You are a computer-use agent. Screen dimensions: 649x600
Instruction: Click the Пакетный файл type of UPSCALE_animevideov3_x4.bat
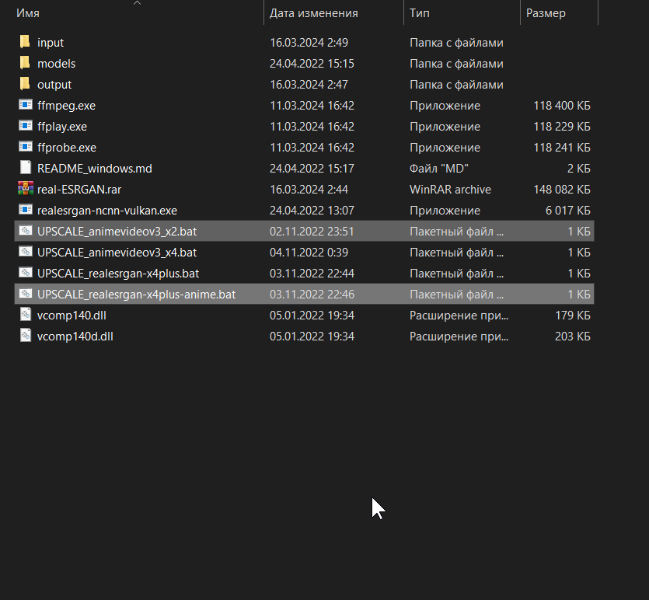click(x=456, y=253)
